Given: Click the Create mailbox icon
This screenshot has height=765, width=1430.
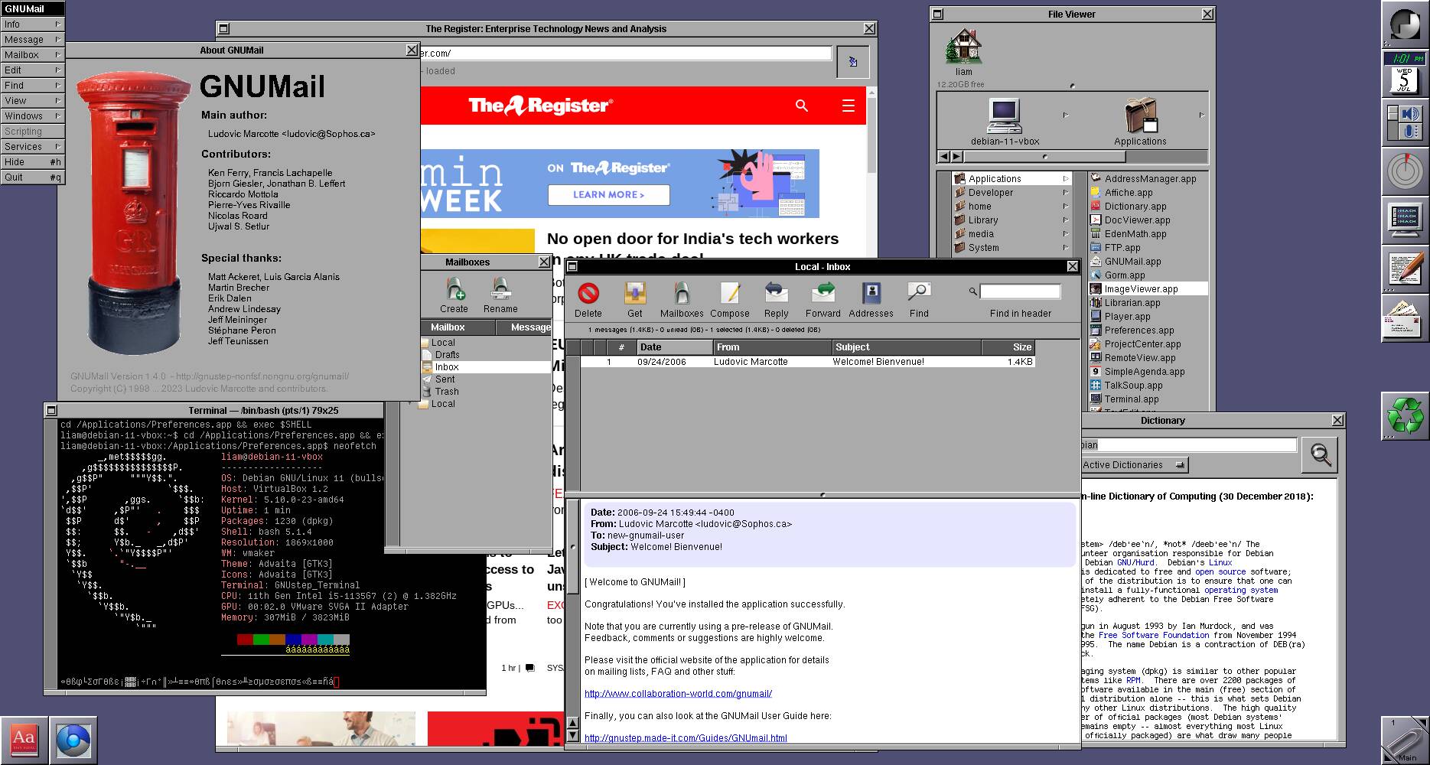Looking at the screenshot, I should [x=454, y=289].
